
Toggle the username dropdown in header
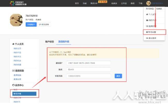coord(157,3)
